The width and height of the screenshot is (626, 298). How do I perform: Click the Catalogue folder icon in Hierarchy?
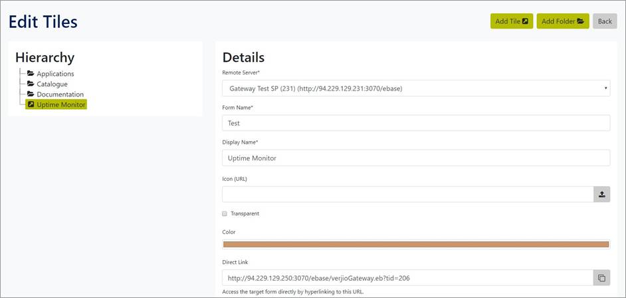(31, 84)
